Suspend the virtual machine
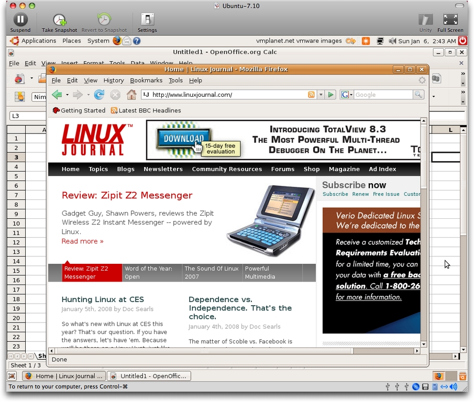This screenshot has height=402, width=474. tap(20, 21)
